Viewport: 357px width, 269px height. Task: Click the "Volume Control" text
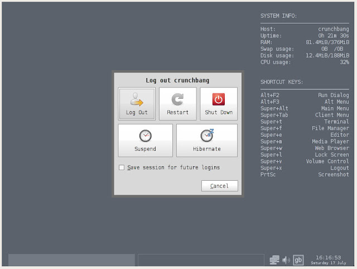point(327,161)
